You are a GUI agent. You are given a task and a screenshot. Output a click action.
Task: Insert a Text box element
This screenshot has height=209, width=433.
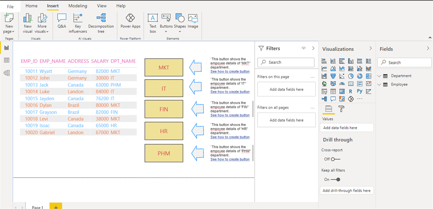click(153, 23)
